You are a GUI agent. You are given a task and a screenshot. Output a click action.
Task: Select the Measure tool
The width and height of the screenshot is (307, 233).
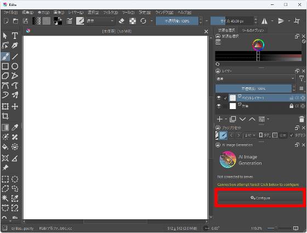tap(15, 158)
